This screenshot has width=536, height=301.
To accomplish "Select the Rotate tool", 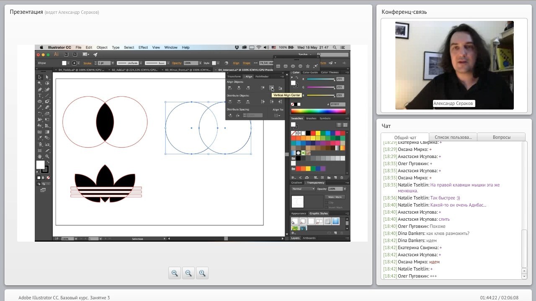I will coord(39,113).
